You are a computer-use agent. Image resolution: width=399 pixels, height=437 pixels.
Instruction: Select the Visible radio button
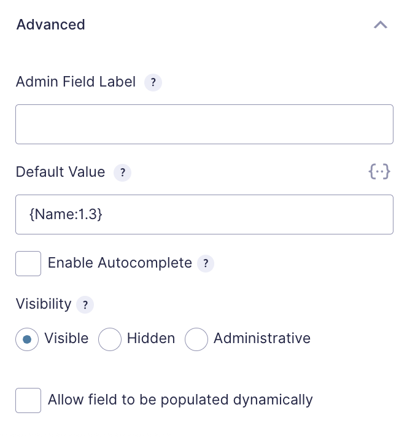coord(27,339)
